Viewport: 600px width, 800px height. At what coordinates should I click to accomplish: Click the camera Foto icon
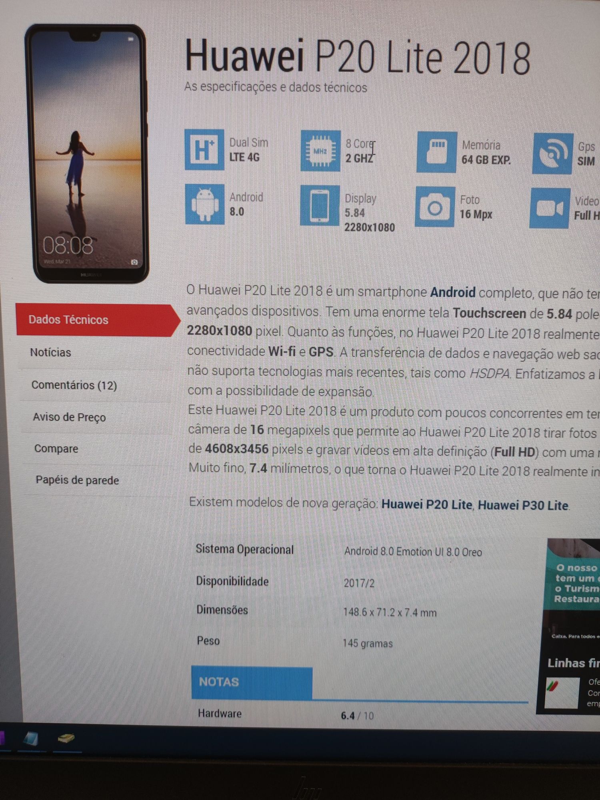435,207
